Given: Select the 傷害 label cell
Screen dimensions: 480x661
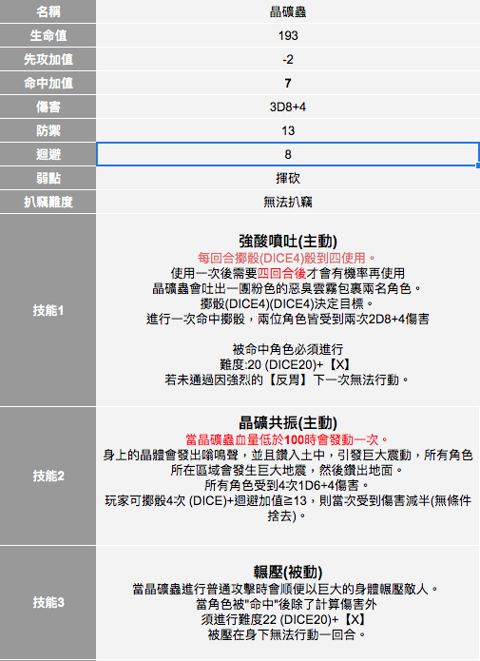Looking at the screenshot, I should point(48,107).
